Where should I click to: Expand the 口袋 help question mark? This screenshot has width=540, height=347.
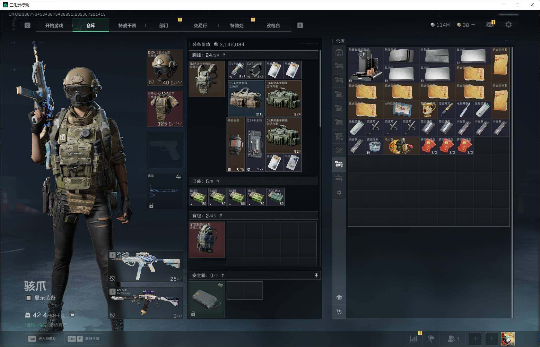click(218, 181)
